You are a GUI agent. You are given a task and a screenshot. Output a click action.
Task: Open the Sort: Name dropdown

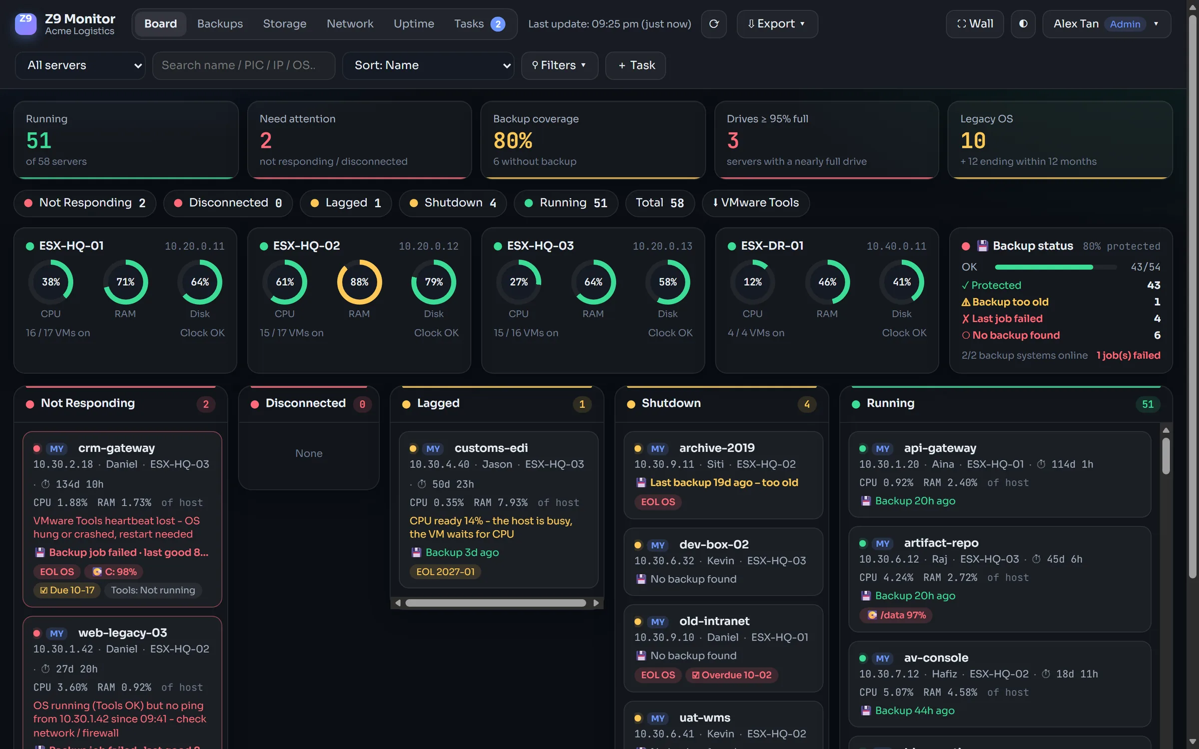coord(428,65)
